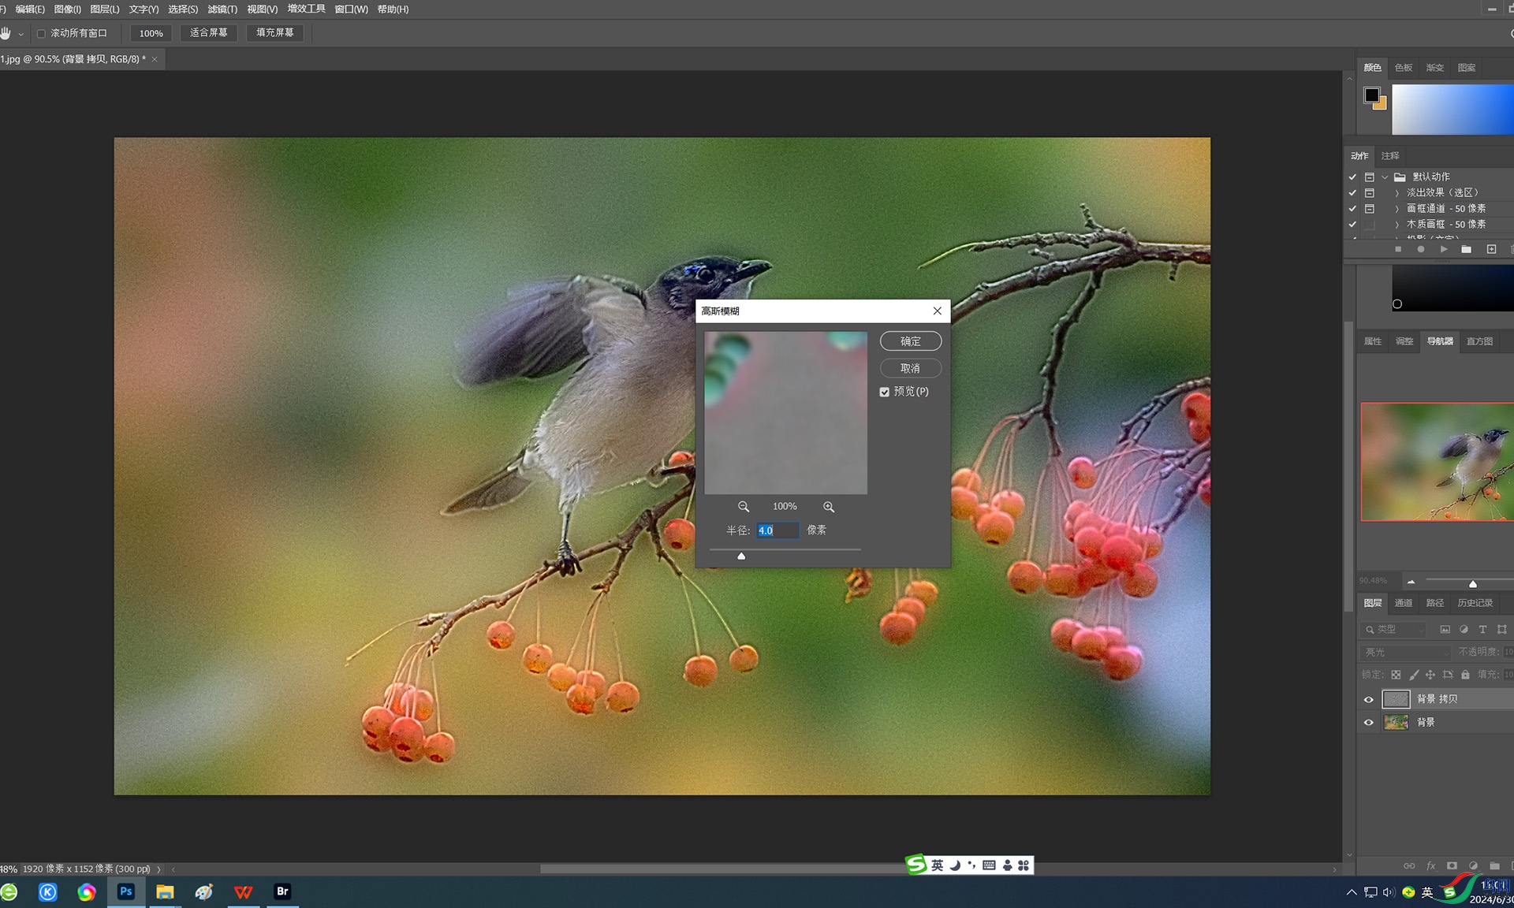Switch to the 直方图 histogram tab
Image resolution: width=1514 pixels, height=908 pixels.
pyautogui.click(x=1479, y=341)
